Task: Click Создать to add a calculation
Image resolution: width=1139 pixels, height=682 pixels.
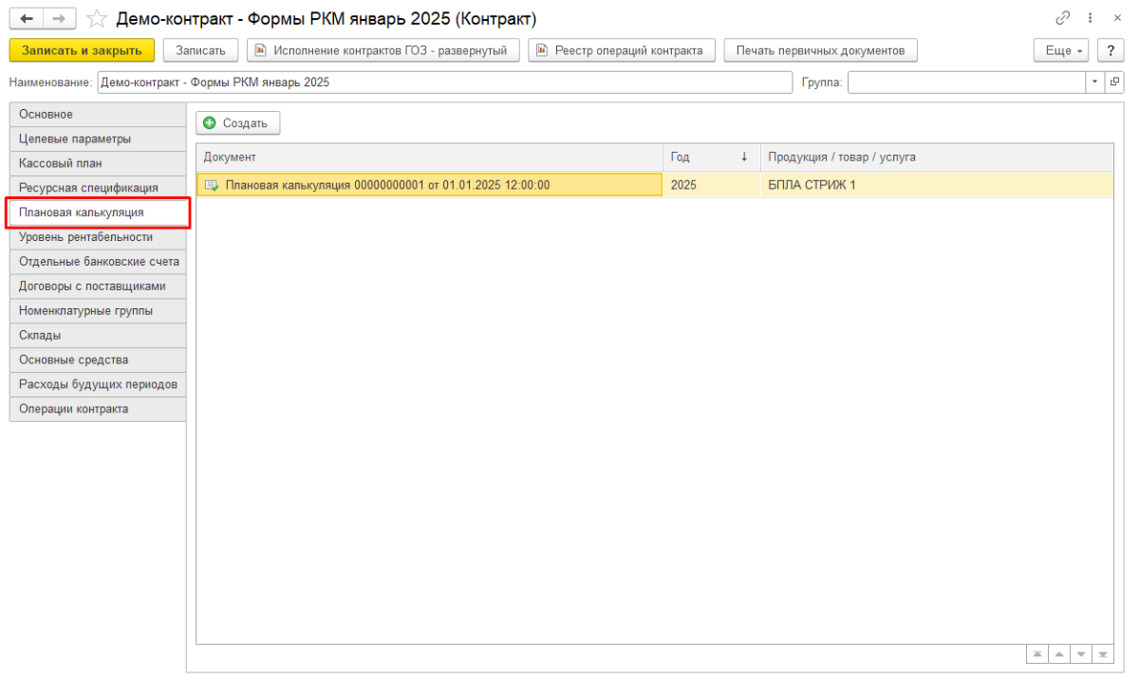Action: tap(237, 123)
